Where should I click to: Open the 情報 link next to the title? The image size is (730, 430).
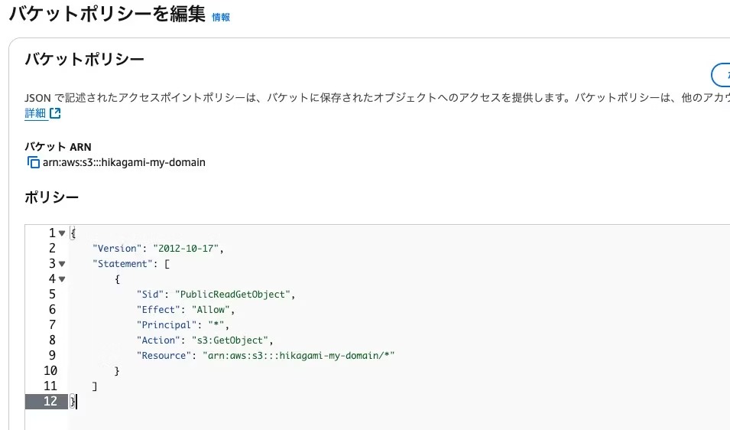(x=220, y=17)
